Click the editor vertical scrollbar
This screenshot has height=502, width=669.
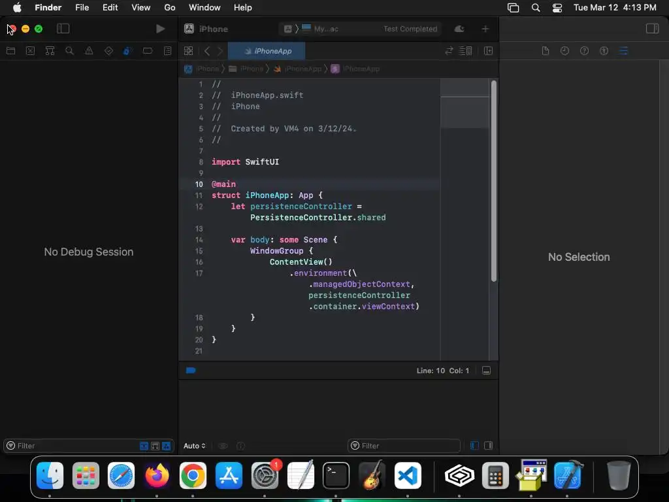tap(494, 181)
